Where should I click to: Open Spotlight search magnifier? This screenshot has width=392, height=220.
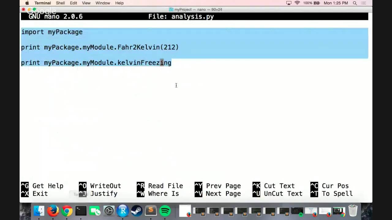355,3
